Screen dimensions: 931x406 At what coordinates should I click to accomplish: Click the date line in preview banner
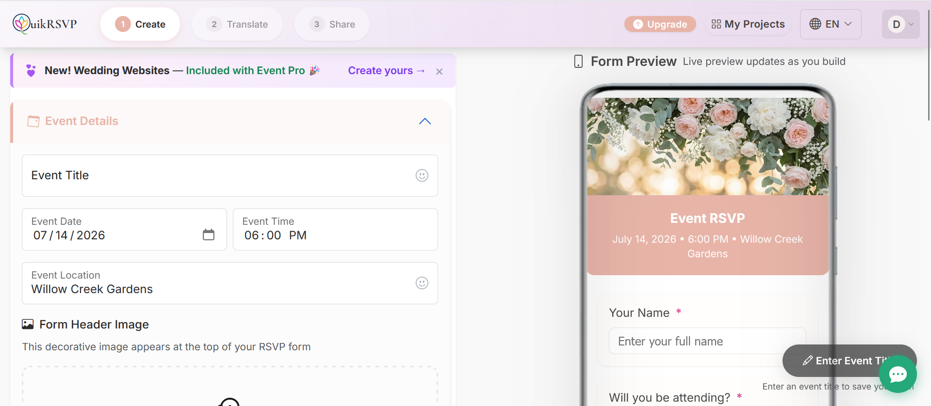[707, 246]
